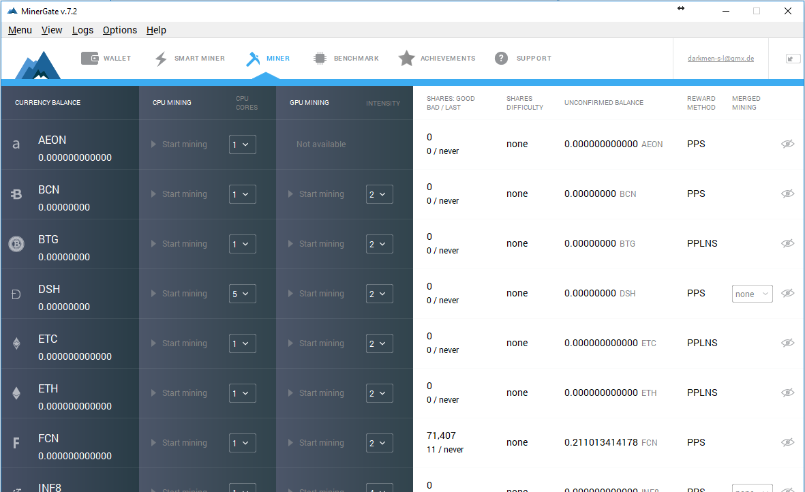Image resolution: width=805 pixels, height=492 pixels.
Task: Click the Achievements star icon
Action: pos(407,59)
